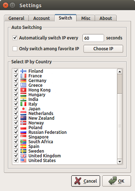Select the Spain list entry text

[x=34, y=147]
